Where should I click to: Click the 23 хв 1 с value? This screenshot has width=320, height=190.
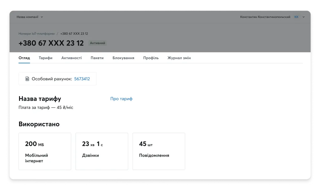point(93,144)
